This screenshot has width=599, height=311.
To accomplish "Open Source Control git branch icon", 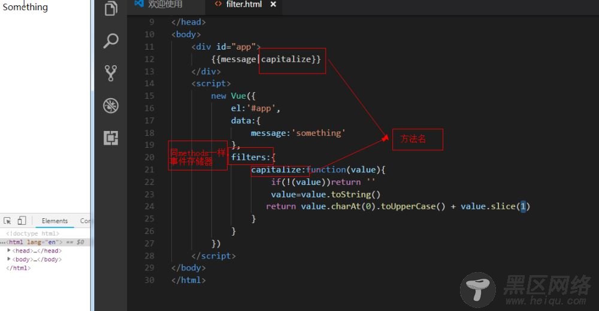I will pos(111,73).
